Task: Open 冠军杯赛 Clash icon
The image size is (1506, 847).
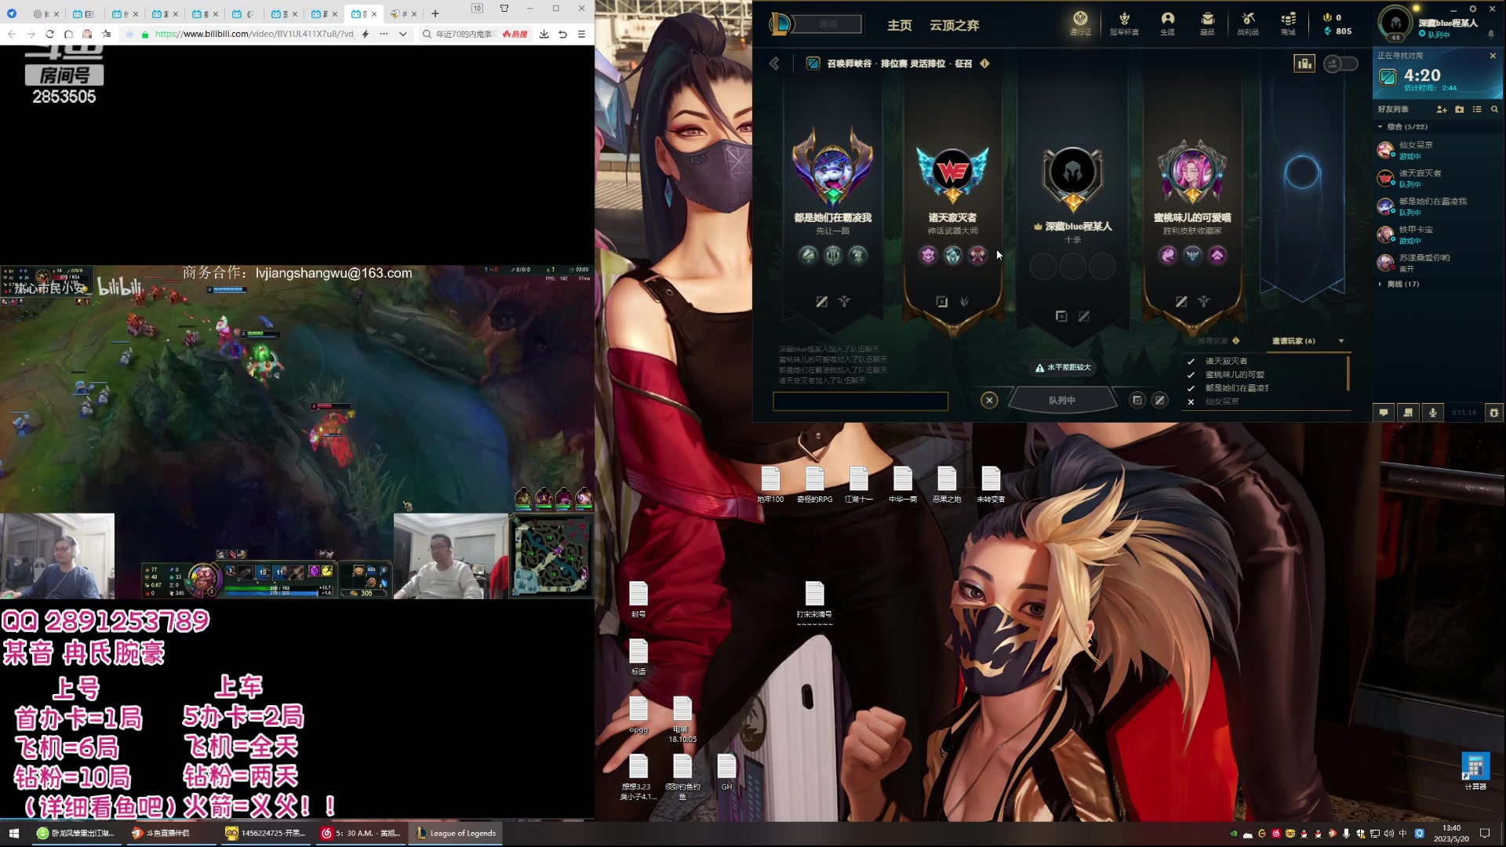Action: click(x=1124, y=23)
